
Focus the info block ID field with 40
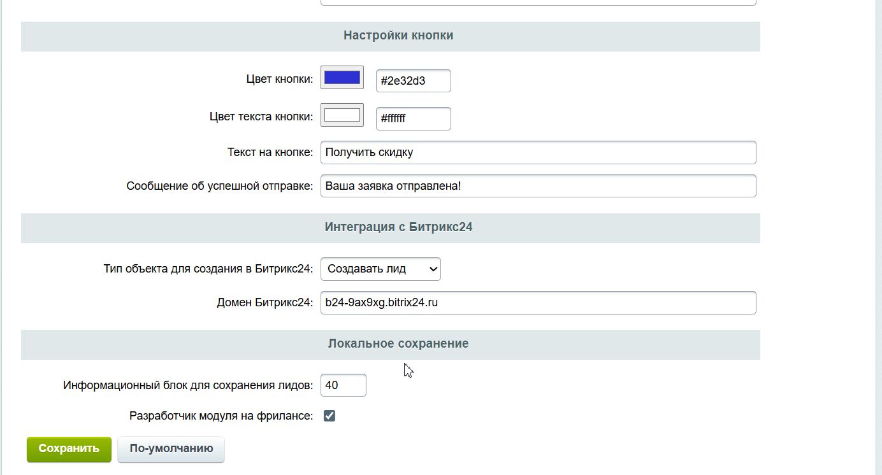(343, 385)
